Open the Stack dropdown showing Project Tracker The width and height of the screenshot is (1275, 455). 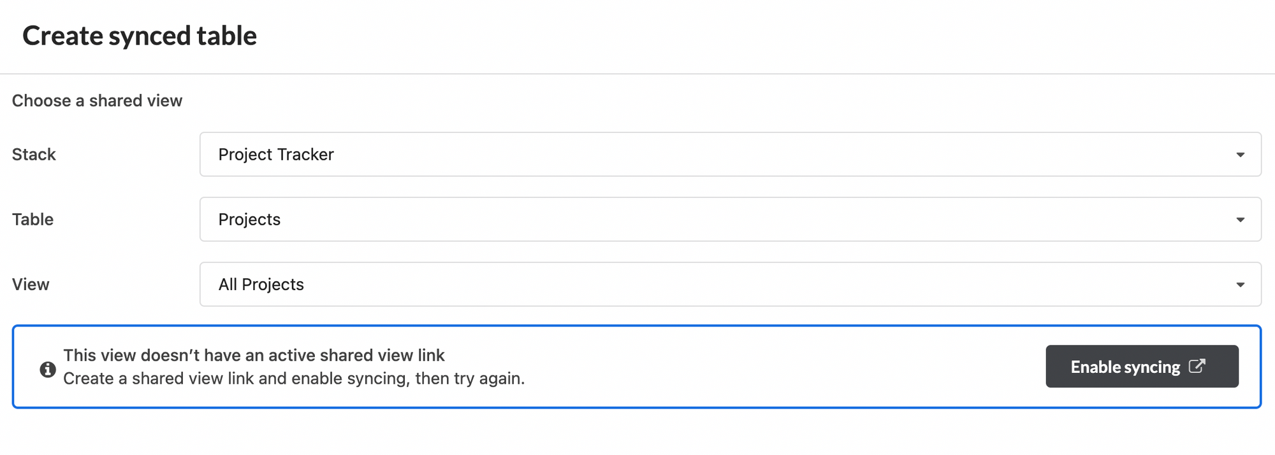click(x=730, y=154)
